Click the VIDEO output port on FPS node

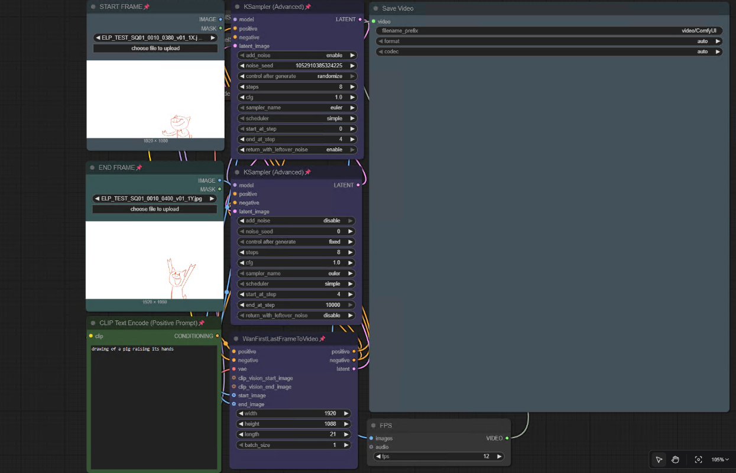pyautogui.click(x=507, y=438)
